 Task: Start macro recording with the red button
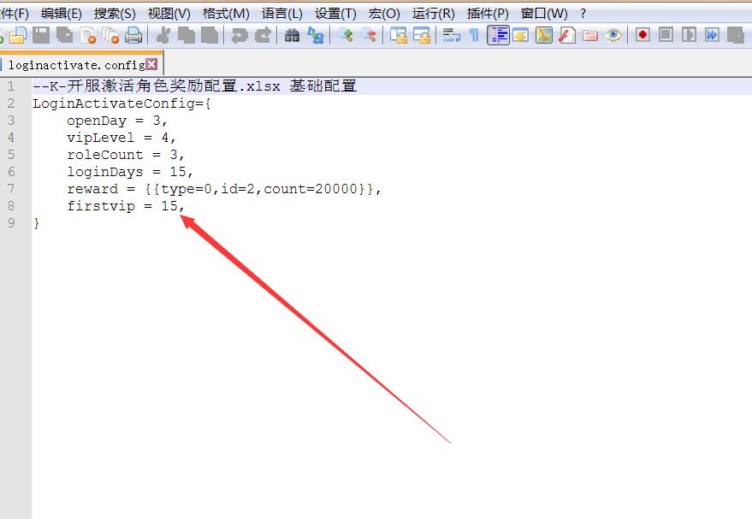(x=642, y=35)
